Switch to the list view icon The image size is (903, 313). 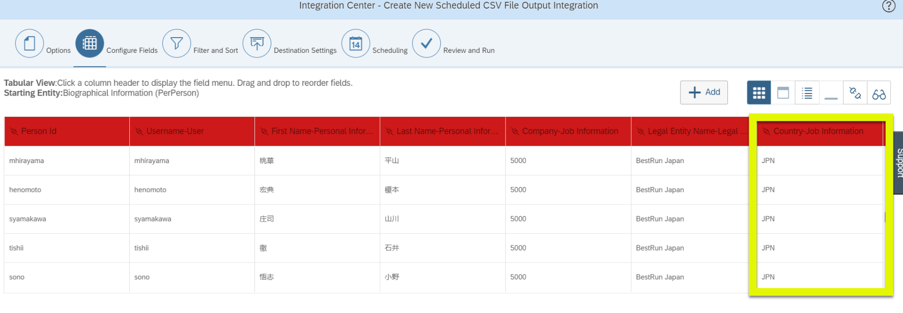coord(807,92)
